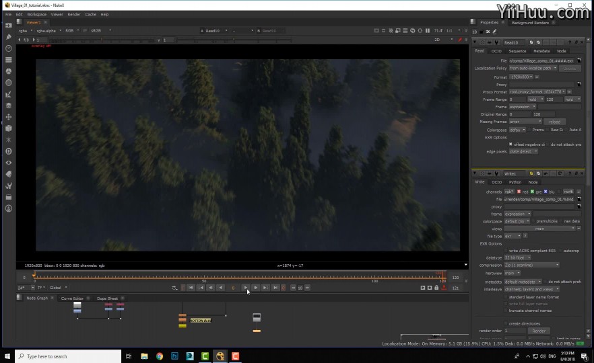Open the Views nodes eye icon

click(8, 163)
